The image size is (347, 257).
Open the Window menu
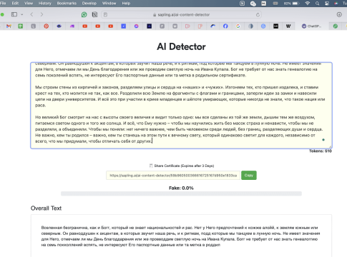point(109,4)
